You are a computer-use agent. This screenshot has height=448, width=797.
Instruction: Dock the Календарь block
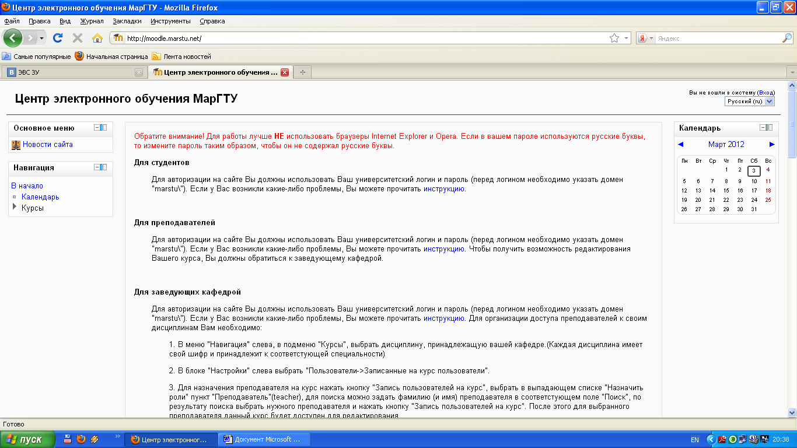(x=769, y=128)
